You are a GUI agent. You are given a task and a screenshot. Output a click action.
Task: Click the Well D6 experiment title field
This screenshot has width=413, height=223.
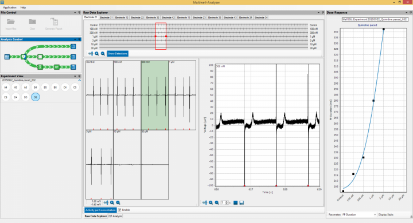point(375,19)
